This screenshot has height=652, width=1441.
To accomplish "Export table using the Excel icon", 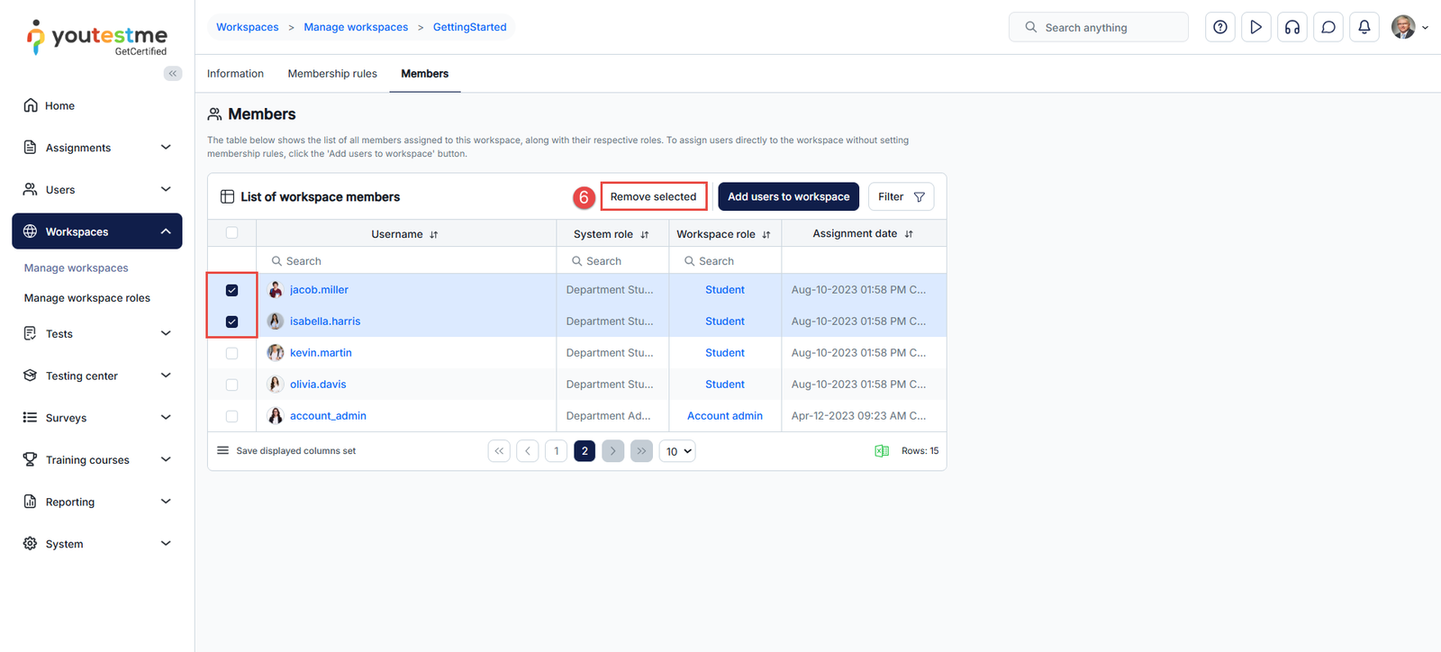I will [882, 451].
